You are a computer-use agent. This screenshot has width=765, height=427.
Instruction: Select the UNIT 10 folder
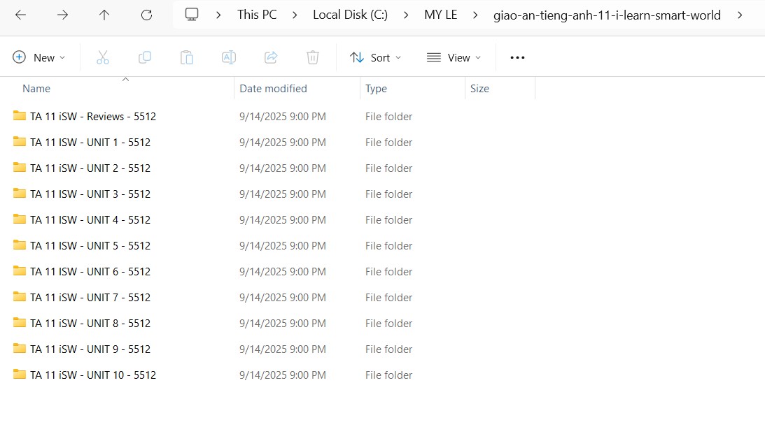point(92,375)
